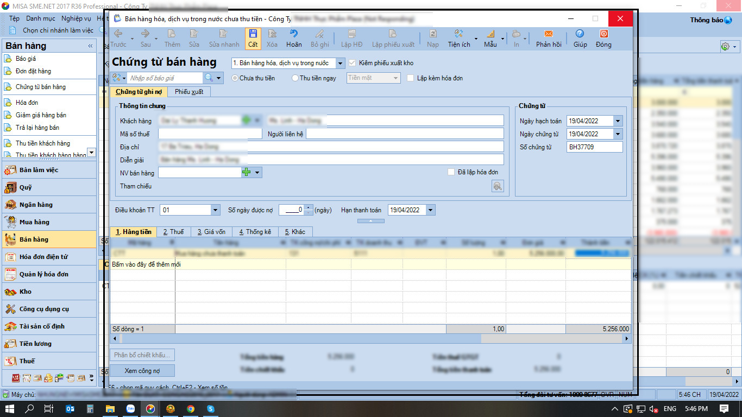Switch to 5. Khác tab

pyautogui.click(x=295, y=232)
